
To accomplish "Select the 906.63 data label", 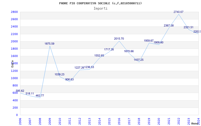I will click(x=70, y=79).
